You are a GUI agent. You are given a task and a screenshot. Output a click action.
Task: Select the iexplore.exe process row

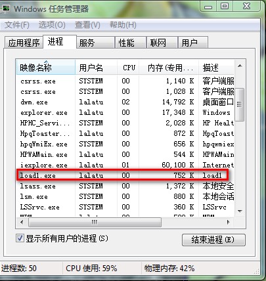(125, 165)
